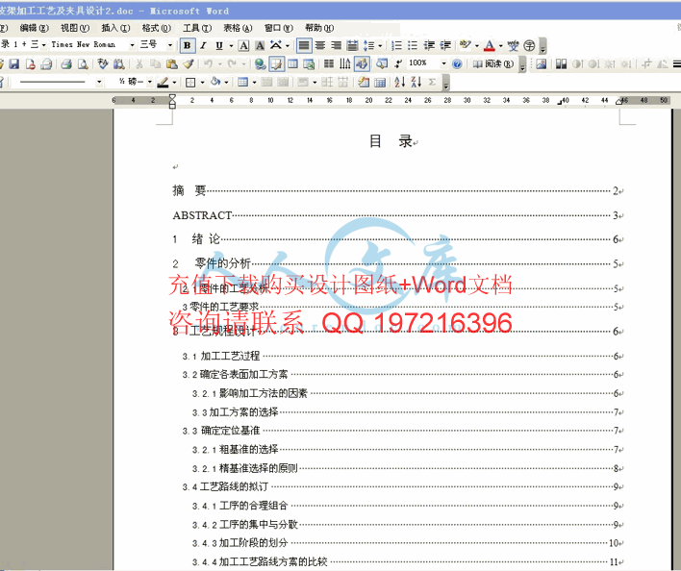This screenshot has width=681, height=571.
Task: Show or hide formatting marks
Action: [x=398, y=64]
